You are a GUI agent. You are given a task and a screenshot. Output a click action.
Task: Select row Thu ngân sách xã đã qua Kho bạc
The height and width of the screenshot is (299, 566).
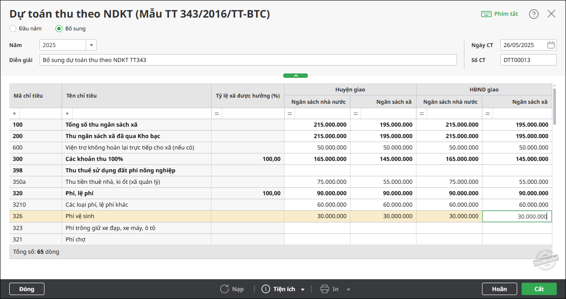pos(281,136)
